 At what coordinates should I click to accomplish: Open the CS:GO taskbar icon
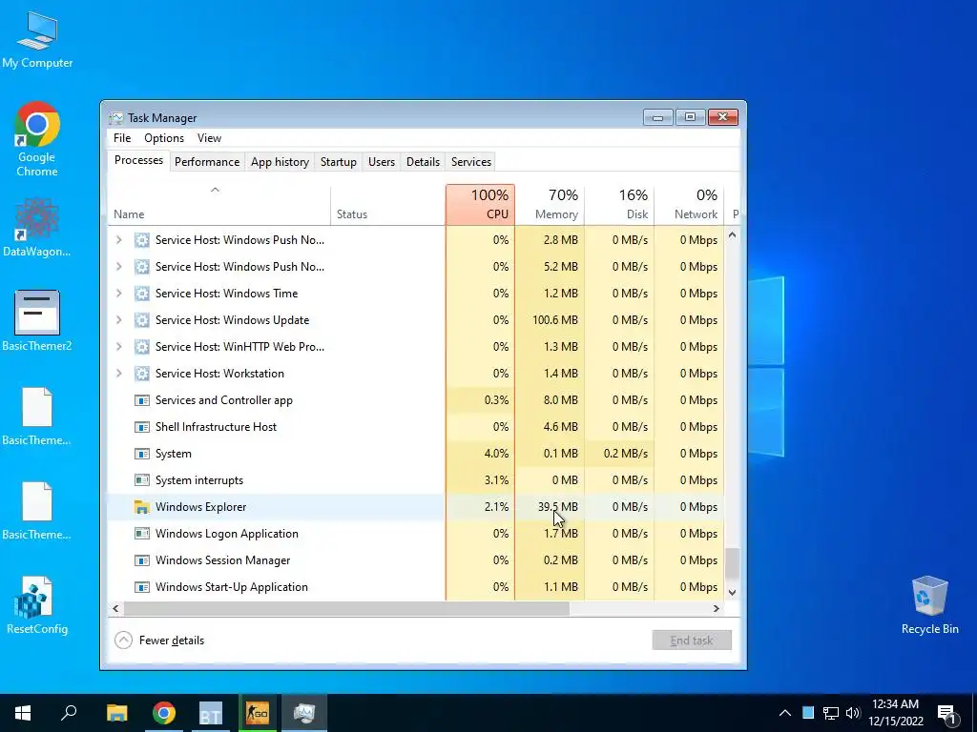[258, 713]
